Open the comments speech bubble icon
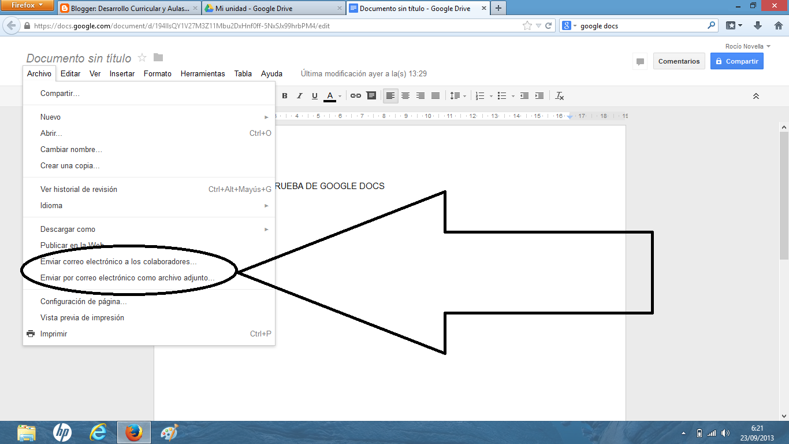The image size is (789, 444). (x=640, y=61)
